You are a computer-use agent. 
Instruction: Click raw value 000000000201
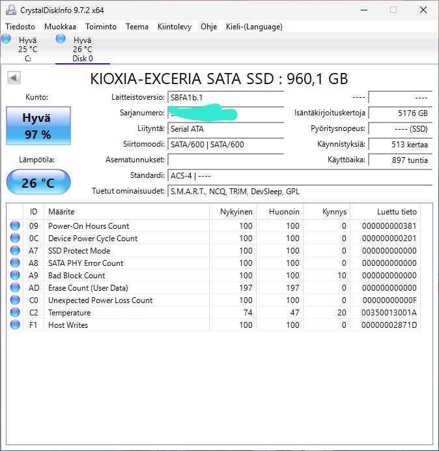[x=389, y=239]
